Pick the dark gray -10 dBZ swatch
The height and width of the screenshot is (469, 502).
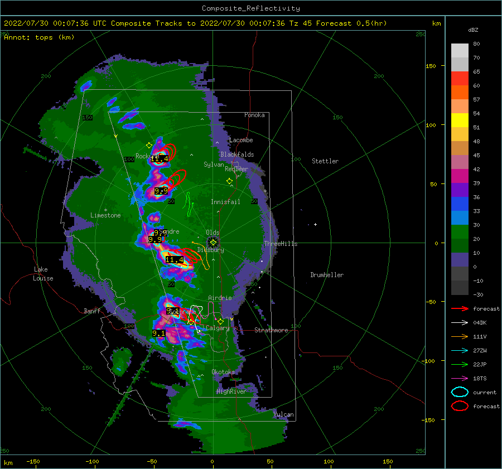[460, 288]
